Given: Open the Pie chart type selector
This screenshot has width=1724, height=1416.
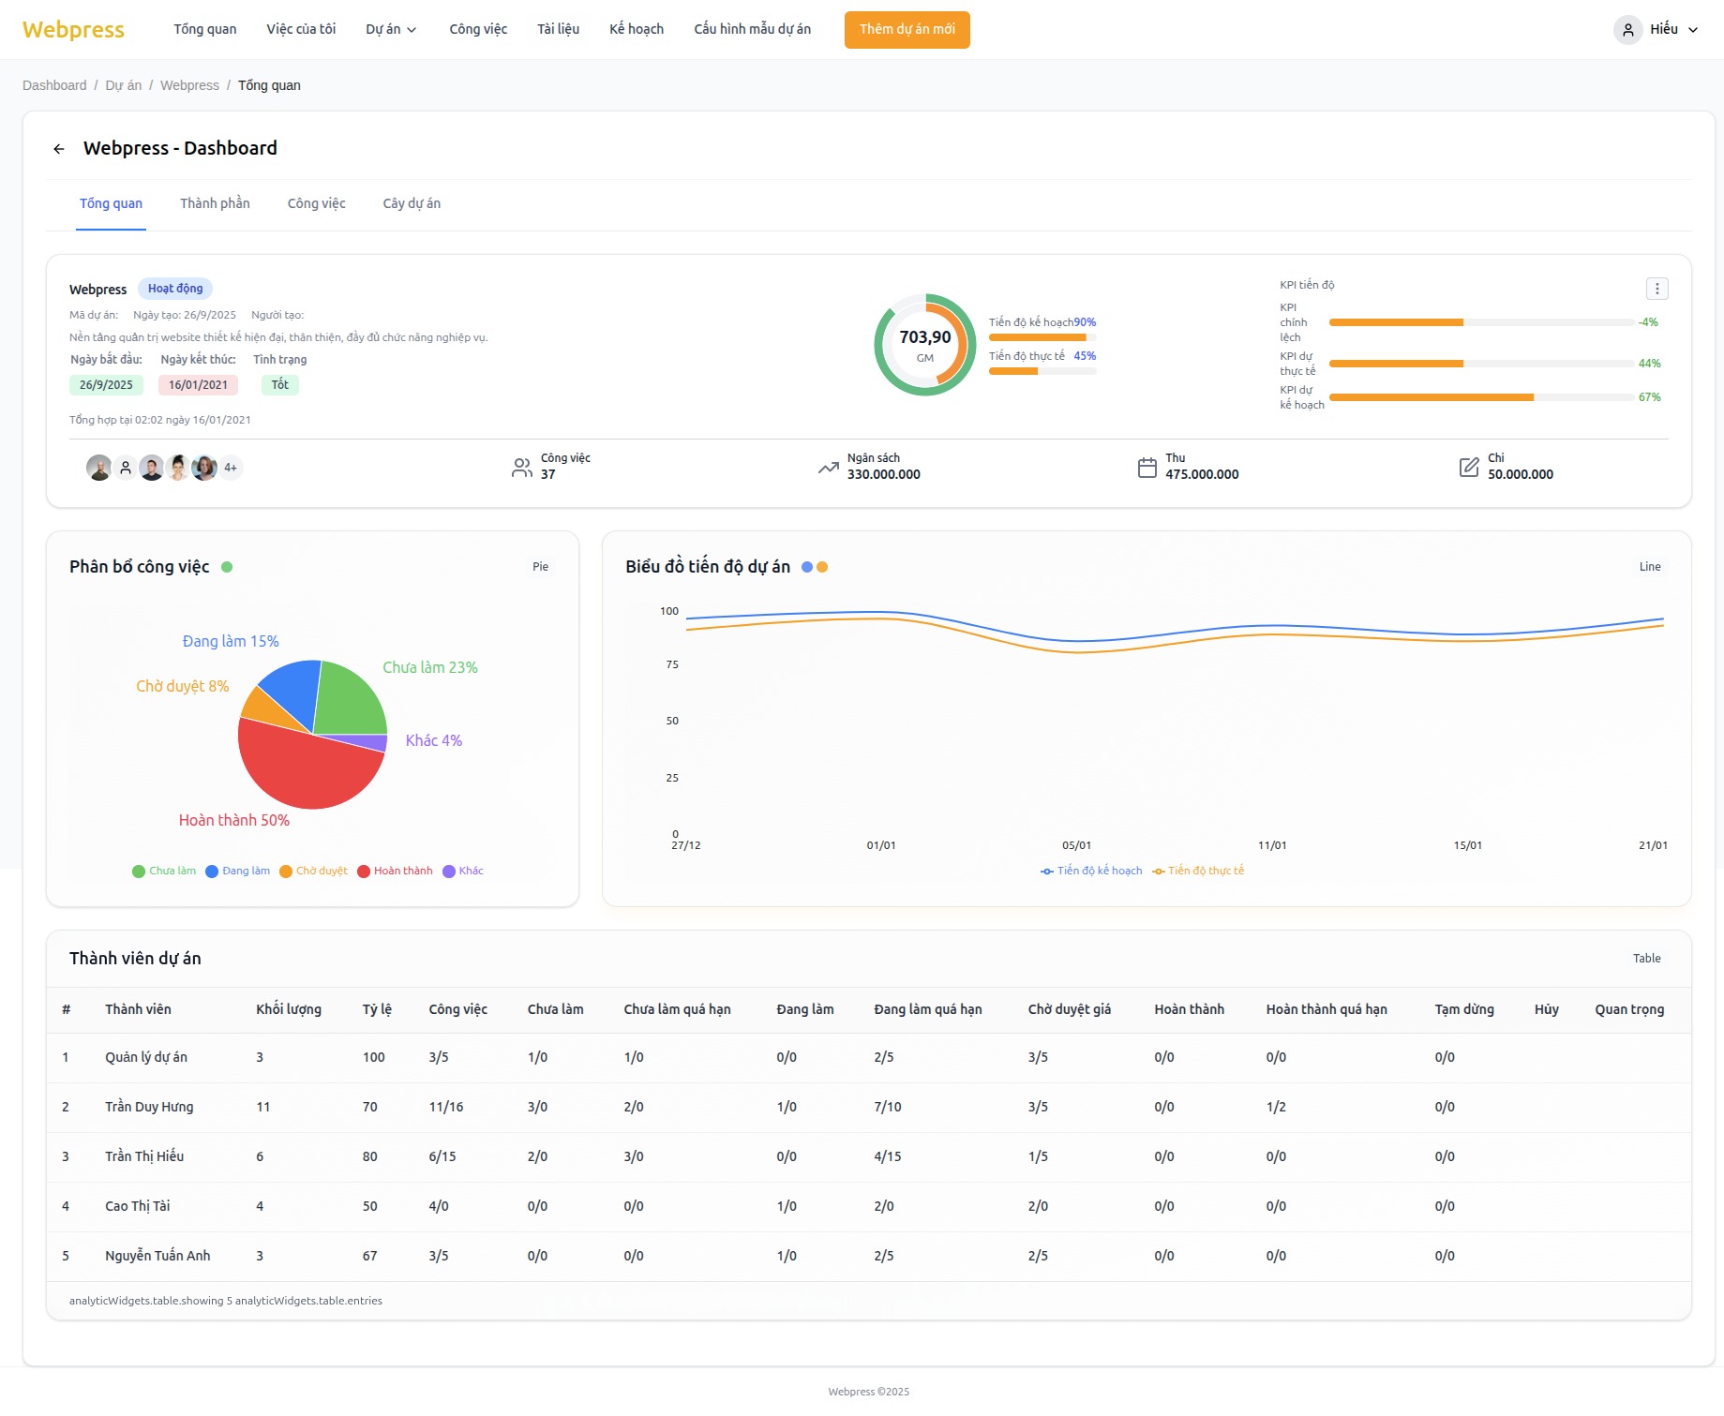Looking at the screenshot, I should [540, 567].
